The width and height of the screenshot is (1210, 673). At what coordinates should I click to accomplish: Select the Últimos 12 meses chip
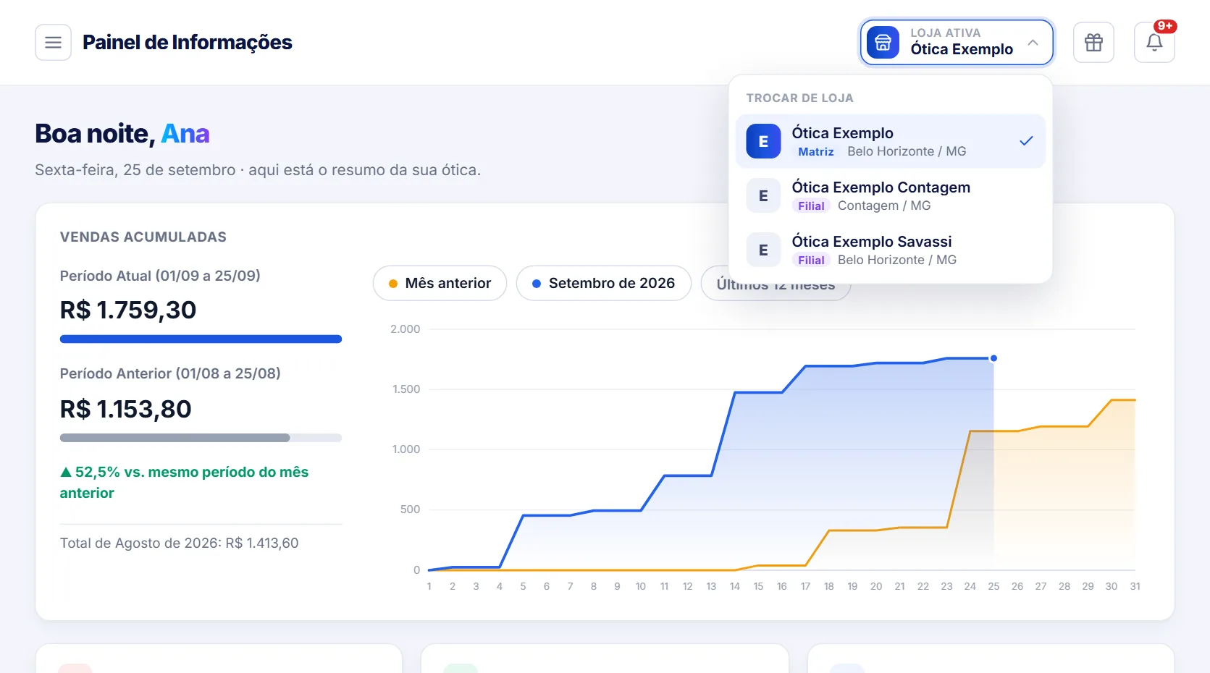pyautogui.click(x=776, y=284)
